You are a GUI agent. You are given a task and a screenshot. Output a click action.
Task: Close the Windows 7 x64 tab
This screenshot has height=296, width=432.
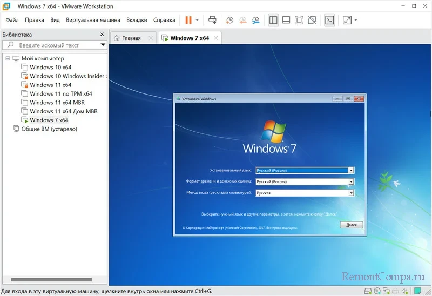pyautogui.click(x=215, y=38)
